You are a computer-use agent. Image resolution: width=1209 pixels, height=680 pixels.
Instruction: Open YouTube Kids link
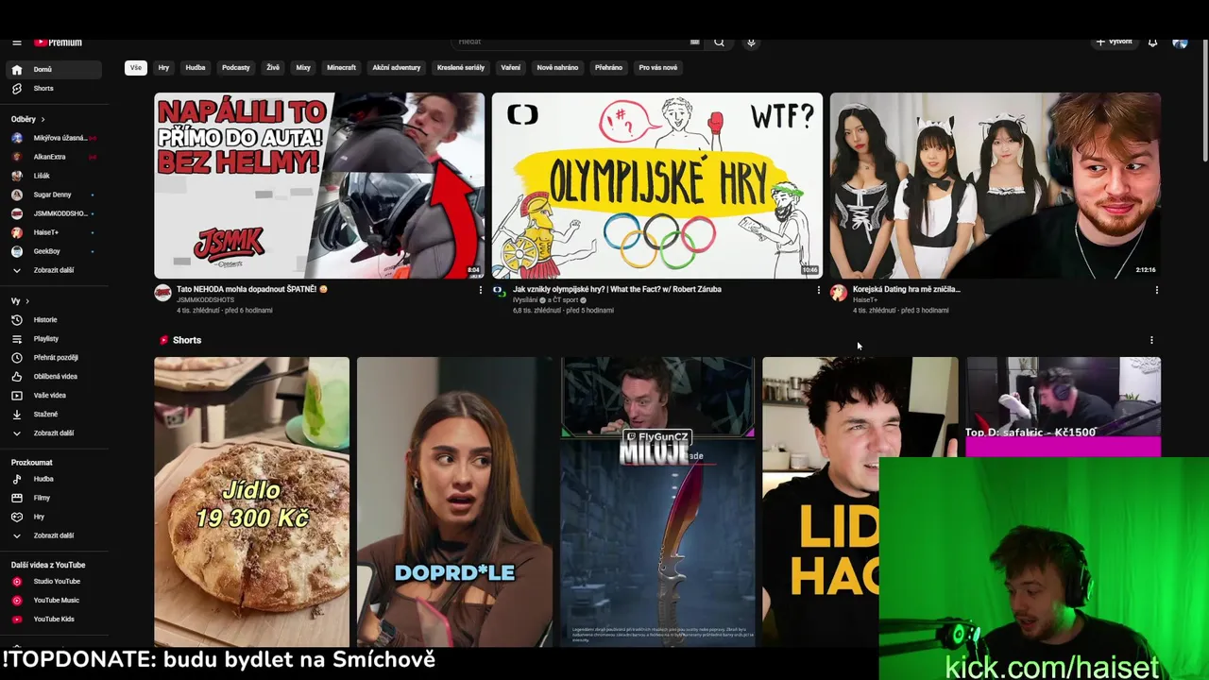pyautogui.click(x=53, y=619)
